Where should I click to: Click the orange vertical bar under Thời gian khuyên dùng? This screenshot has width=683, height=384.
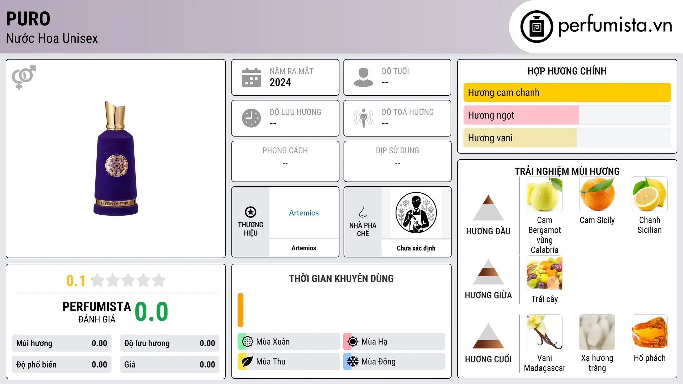(240, 310)
